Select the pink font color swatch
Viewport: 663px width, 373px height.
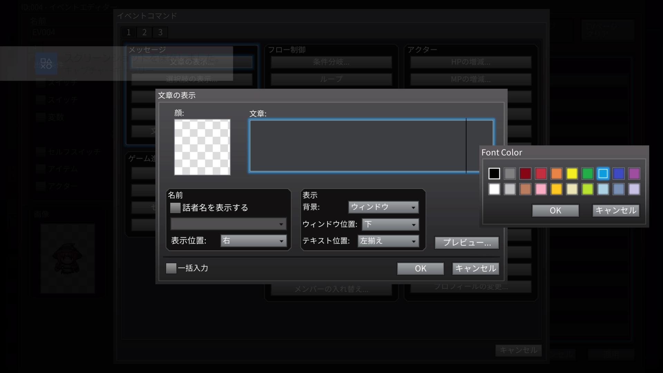[x=541, y=189]
